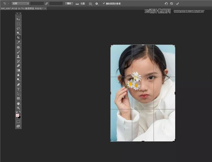Select the Brush tool
Viewport: 212px width, 162px height.
(18, 52)
